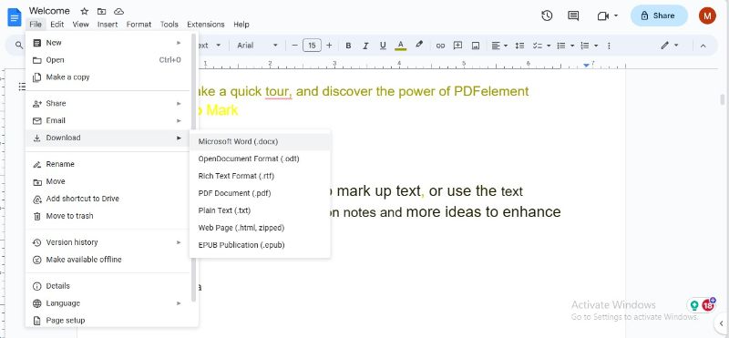Screen dimensions: 729x338
Task: Open the Edit menu
Action: [57, 25]
